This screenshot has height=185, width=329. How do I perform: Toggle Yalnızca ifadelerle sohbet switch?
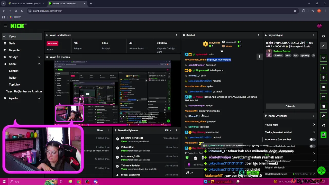click(312, 146)
